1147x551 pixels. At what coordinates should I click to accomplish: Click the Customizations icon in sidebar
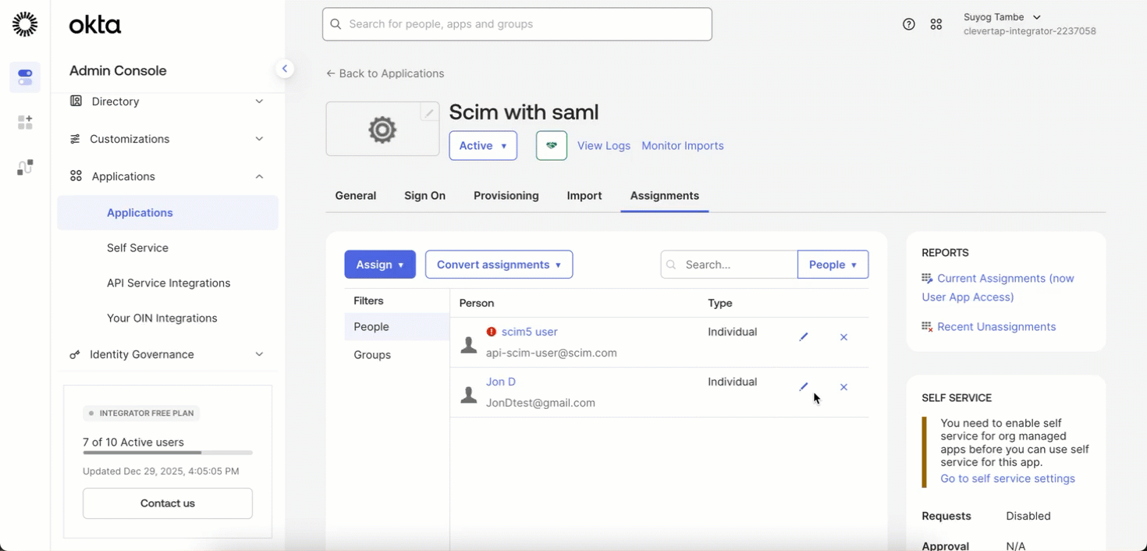click(x=75, y=139)
